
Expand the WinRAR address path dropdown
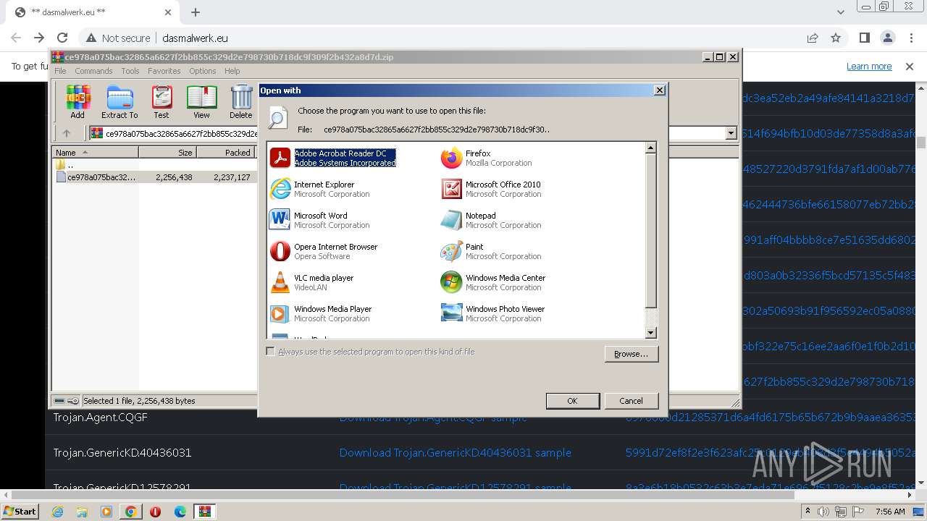[x=731, y=133]
